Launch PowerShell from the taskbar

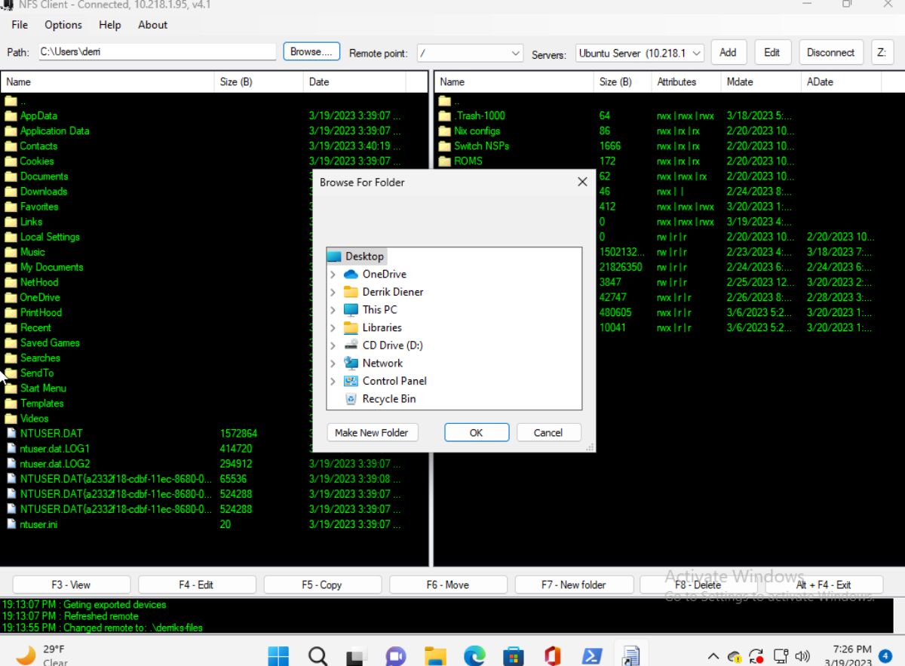click(x=592, y=655)
